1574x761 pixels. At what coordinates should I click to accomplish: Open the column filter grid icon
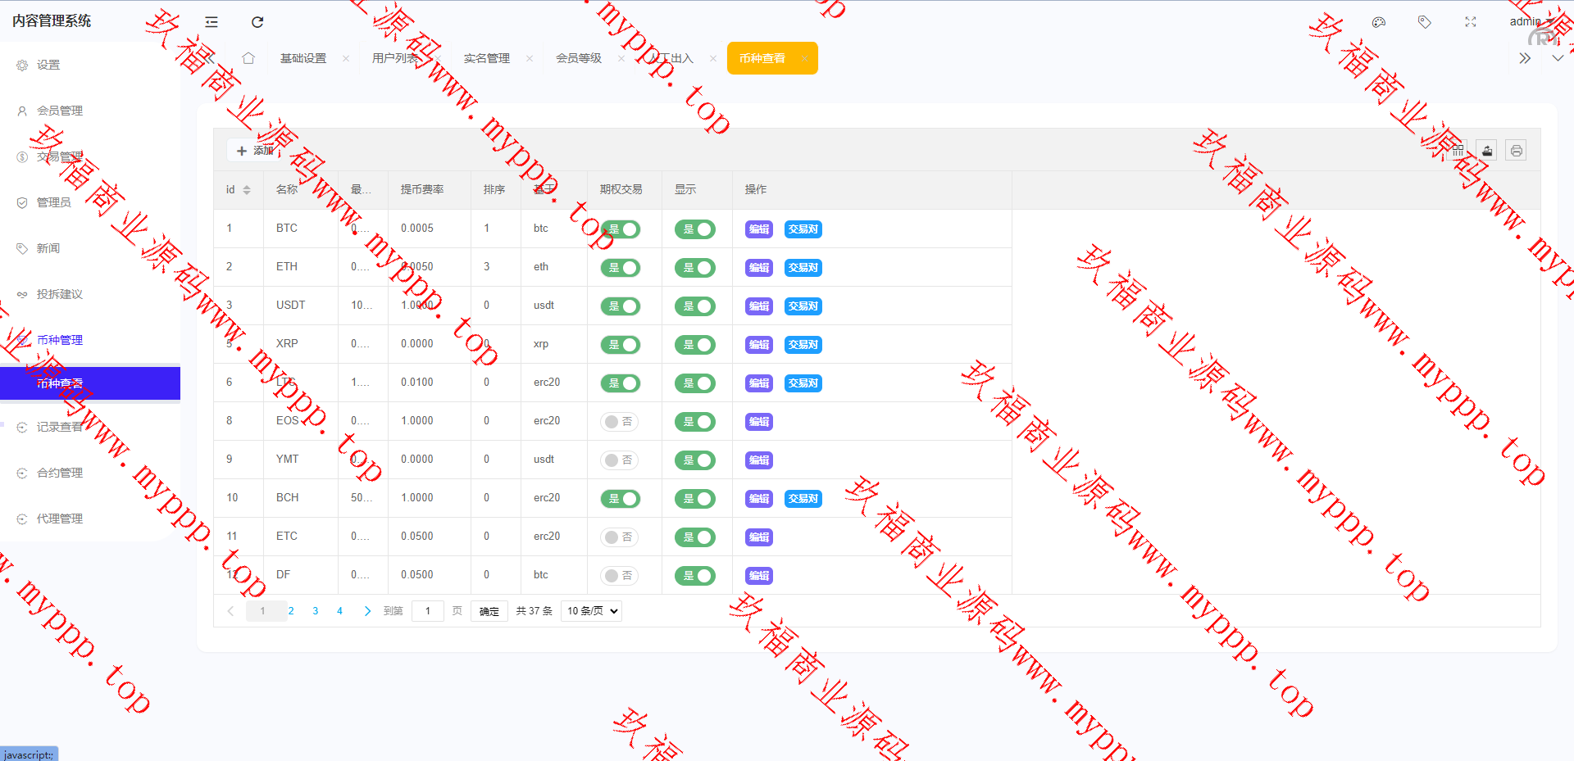point(1458,151)
